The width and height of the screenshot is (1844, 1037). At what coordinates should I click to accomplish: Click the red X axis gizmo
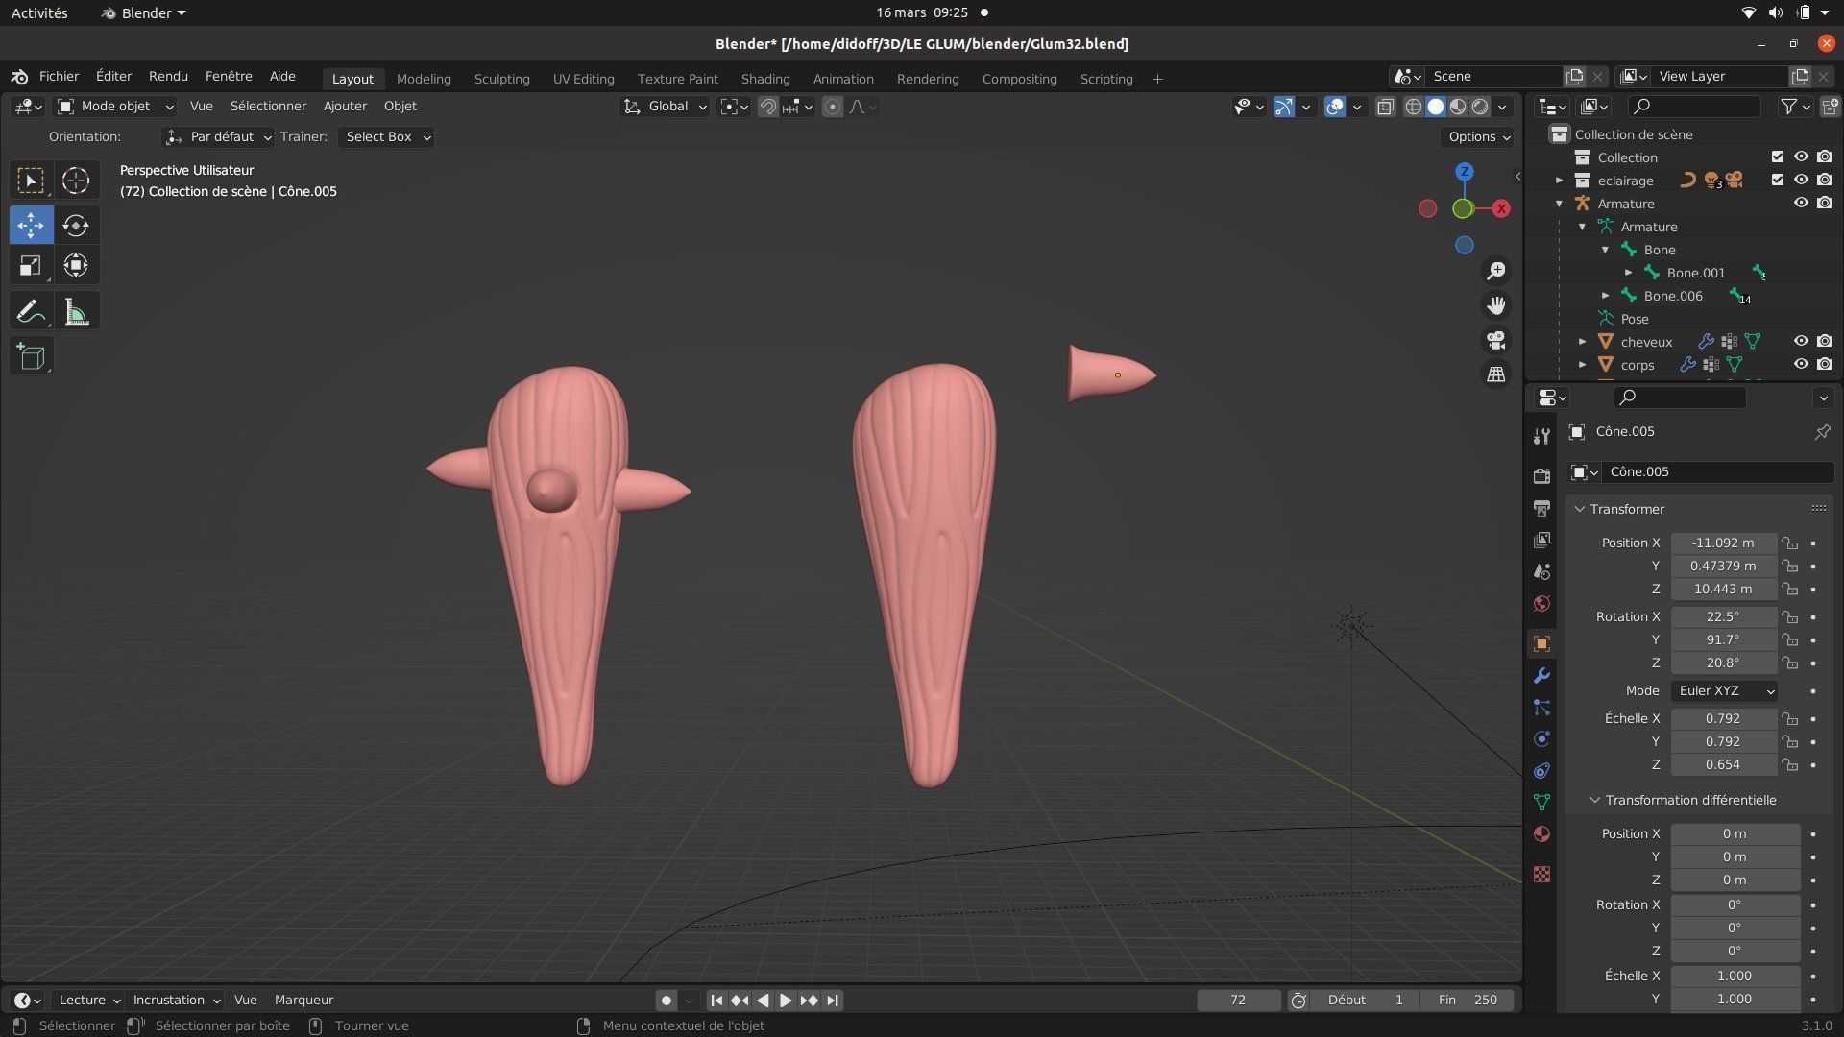click(x=1501, y=208)
